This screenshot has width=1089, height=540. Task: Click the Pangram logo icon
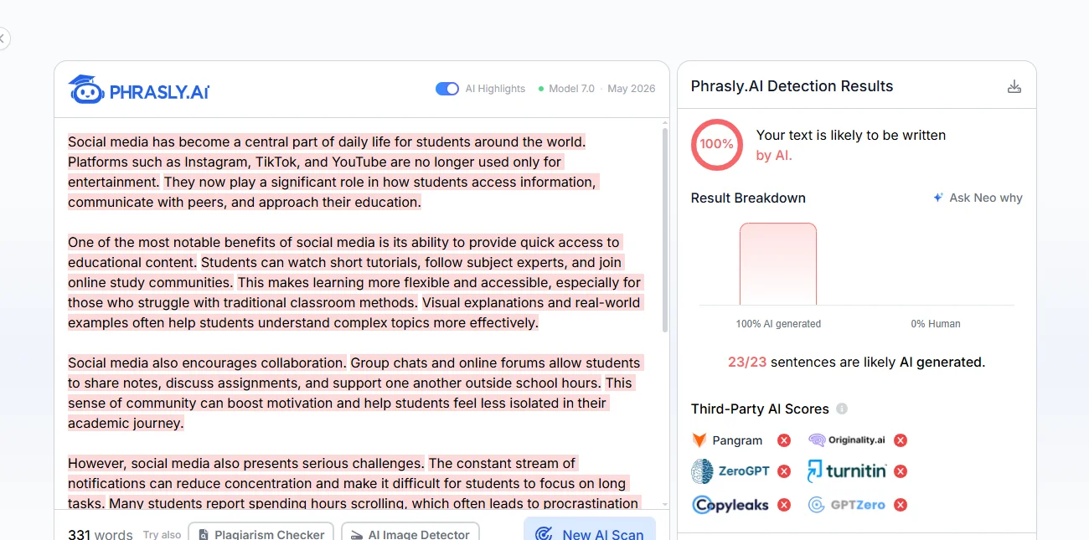(699, 440)
